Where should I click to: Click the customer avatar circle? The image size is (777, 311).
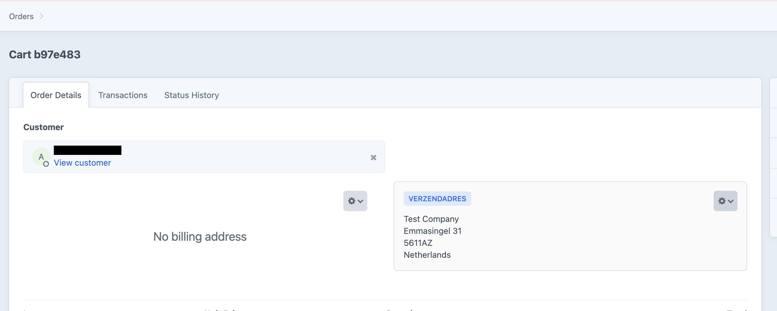coord(41,157)
